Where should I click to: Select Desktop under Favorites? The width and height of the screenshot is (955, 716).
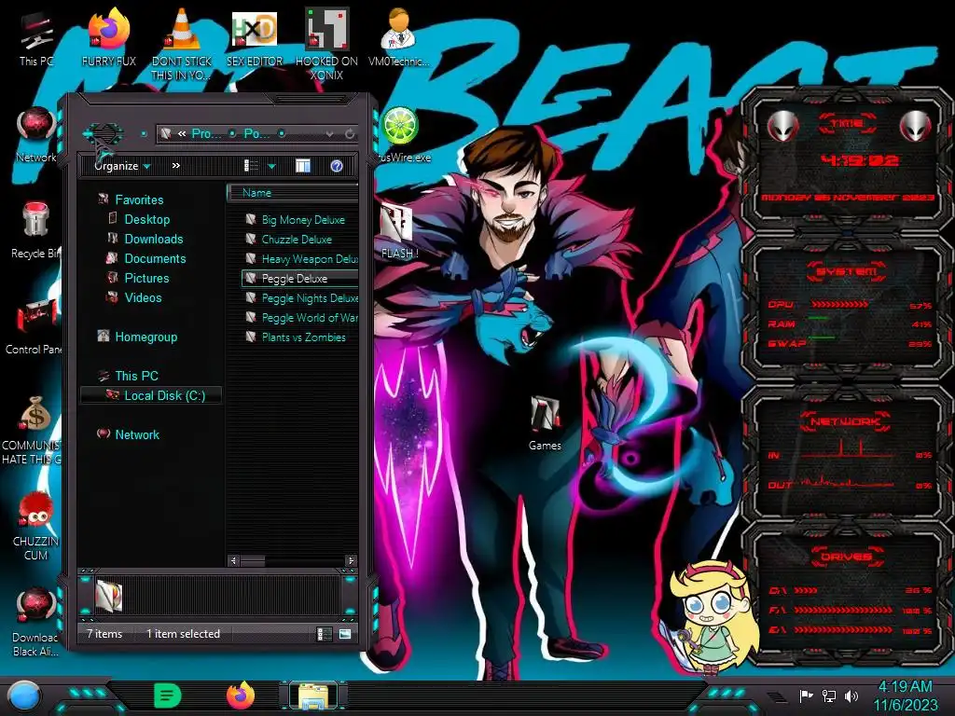pos(146,219)
